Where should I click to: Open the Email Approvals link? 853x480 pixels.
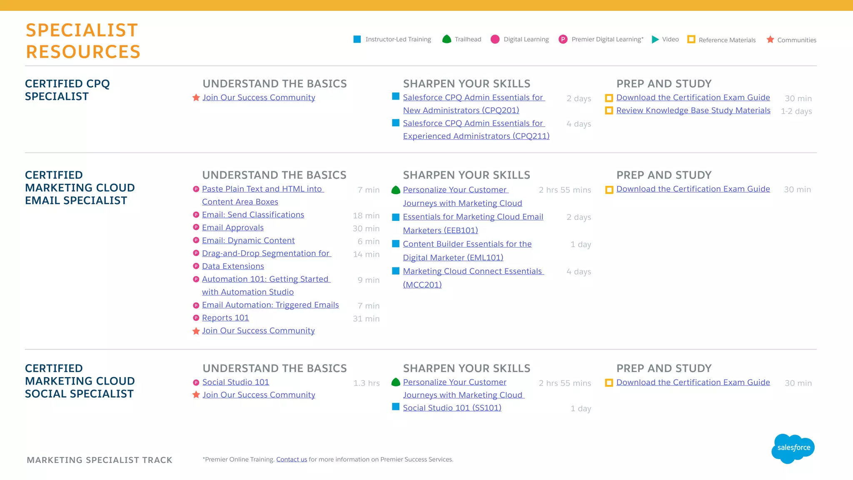[x=232, y=227]
